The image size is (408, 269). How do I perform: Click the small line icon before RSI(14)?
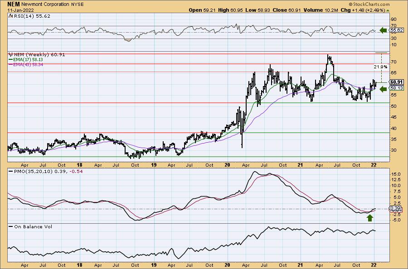[10, 16]
